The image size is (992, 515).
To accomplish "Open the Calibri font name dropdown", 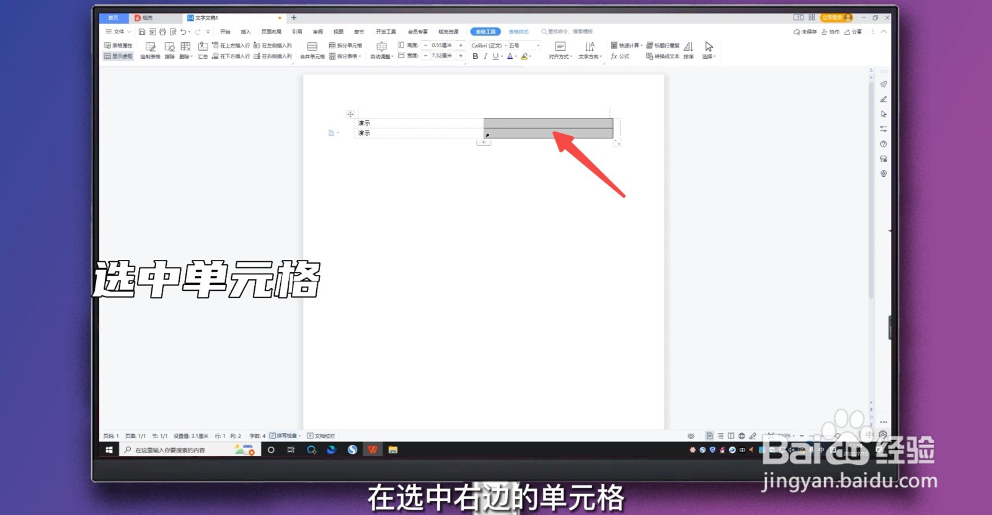I will [x=489, y=45].
